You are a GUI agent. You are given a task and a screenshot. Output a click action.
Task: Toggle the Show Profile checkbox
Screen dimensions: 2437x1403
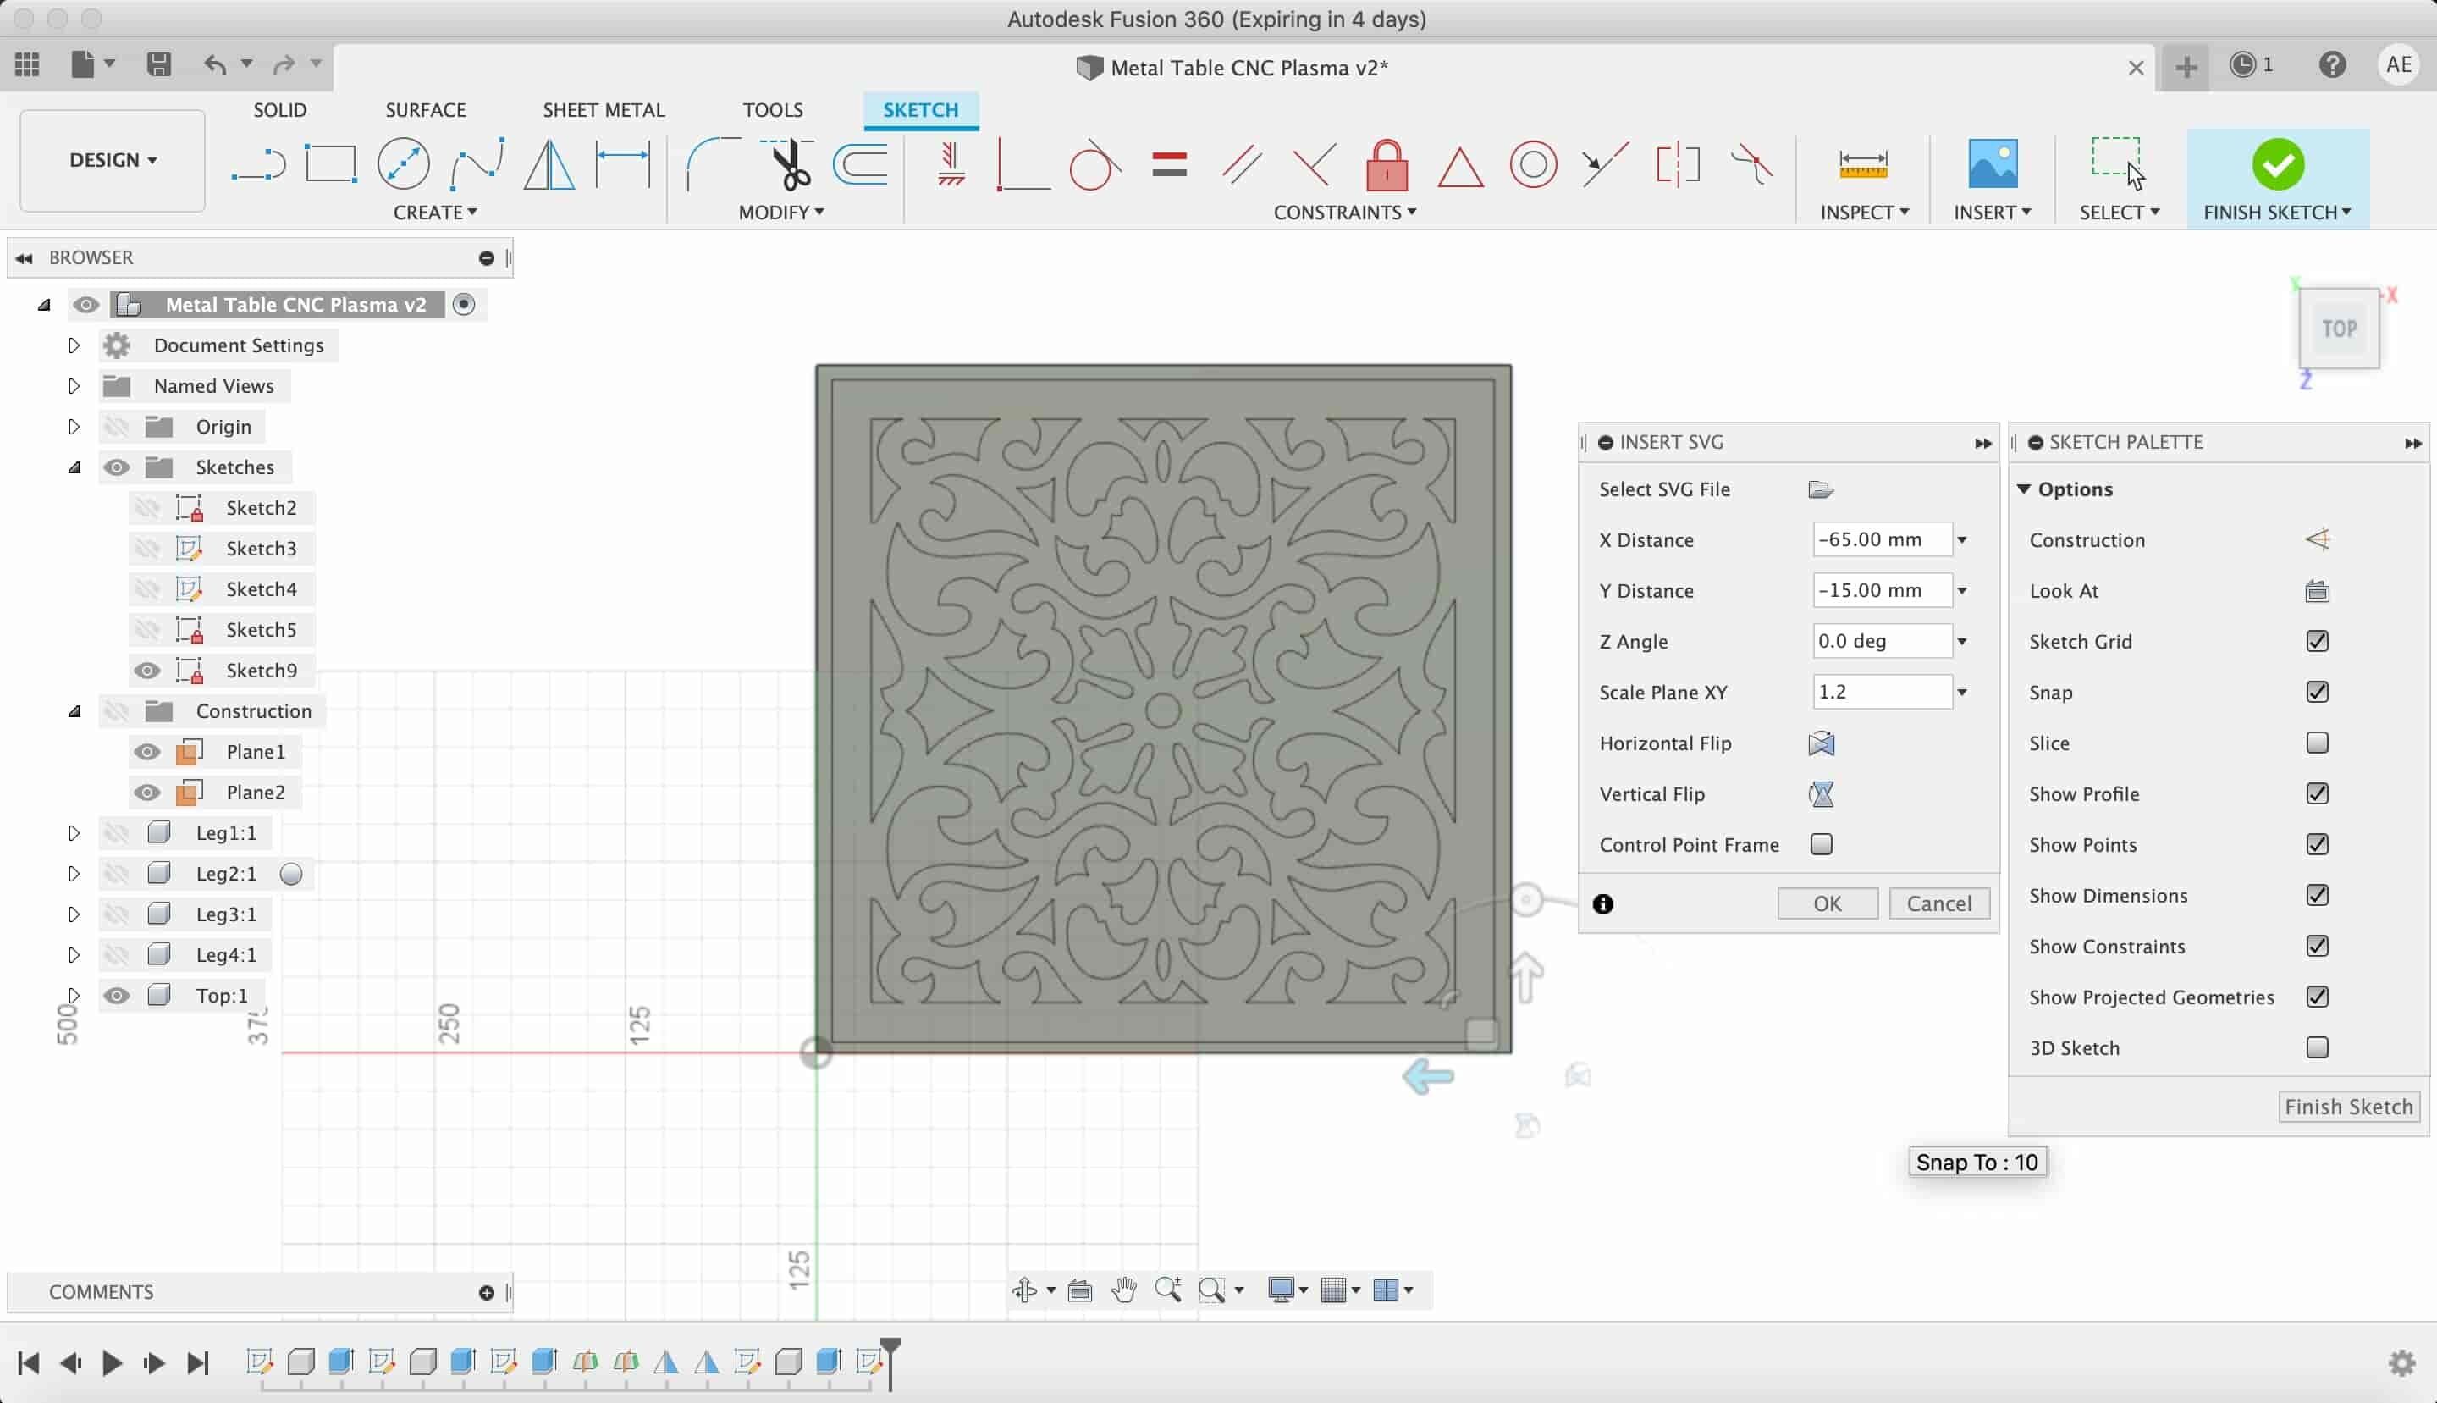point(2317,793)
